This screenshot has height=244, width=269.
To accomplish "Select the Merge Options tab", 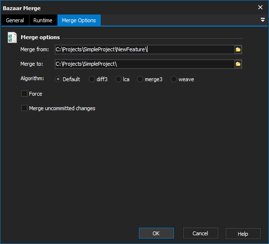I will pyautogui.click(x=79, y=20).
